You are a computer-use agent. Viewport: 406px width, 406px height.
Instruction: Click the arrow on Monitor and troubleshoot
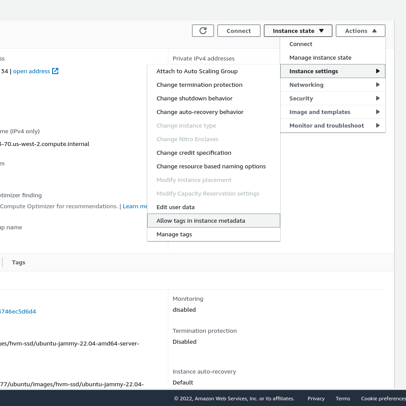378,125
